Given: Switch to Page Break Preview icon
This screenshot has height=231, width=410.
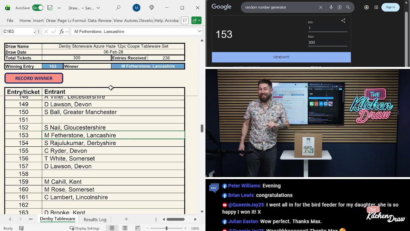Looking at the screenshot, I should 138,228.
